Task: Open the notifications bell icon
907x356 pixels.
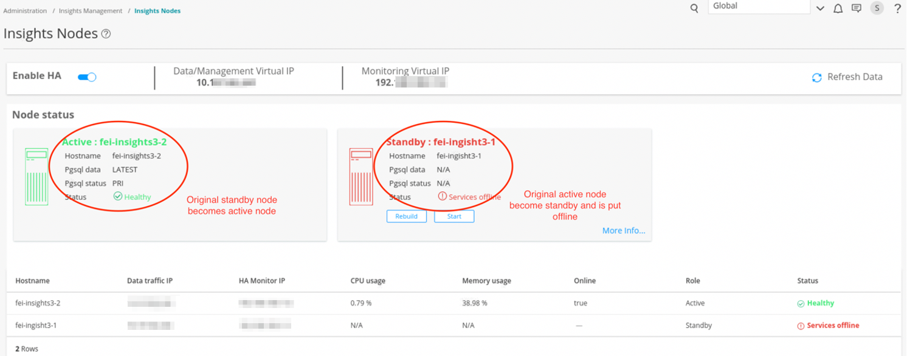Action: click(838, 9)
